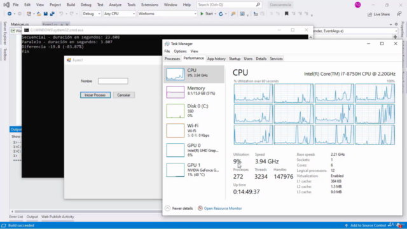
Task: Click the New Project icon in toolbar
Action: click(29, 14)
